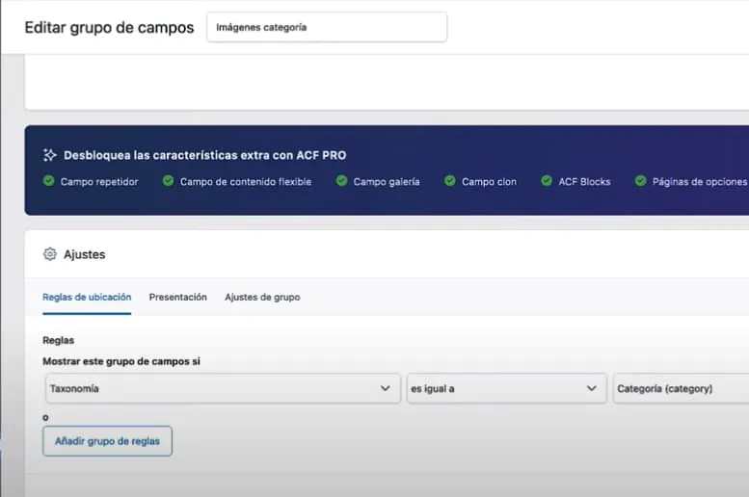This screenshot has height=497, width=749.
Task: Click Añadir grupo de reglas button
Action: [107, 441]
